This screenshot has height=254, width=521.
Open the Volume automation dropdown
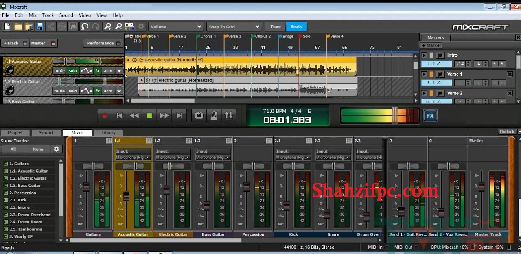175,26
